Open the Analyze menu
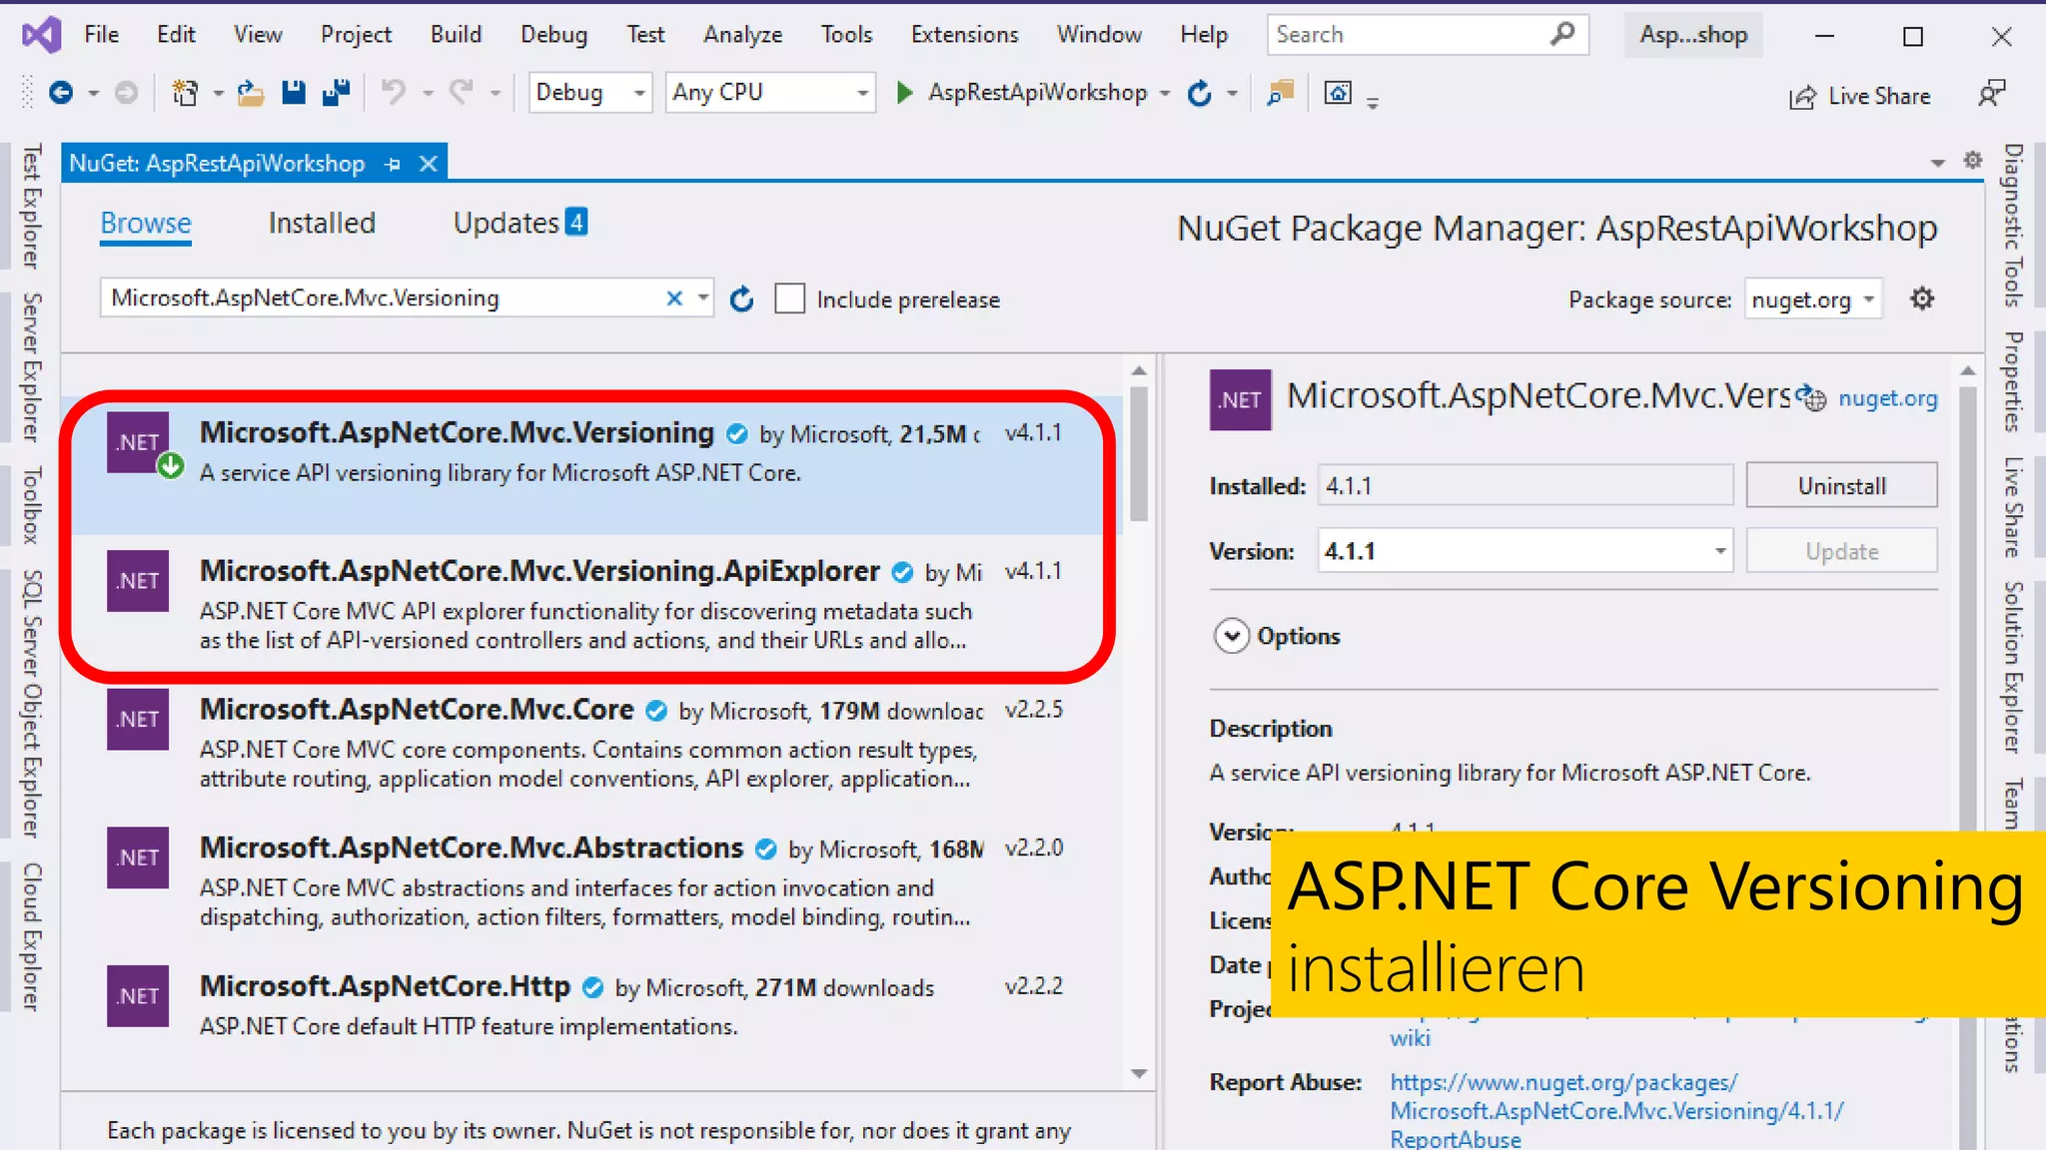This screenshot has height=1150, width=2046. (x=742, y=34)
